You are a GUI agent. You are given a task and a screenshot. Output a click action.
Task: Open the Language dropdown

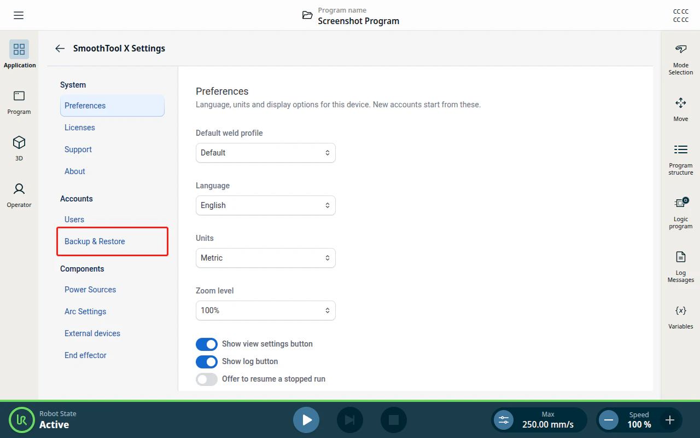[266, 205]
